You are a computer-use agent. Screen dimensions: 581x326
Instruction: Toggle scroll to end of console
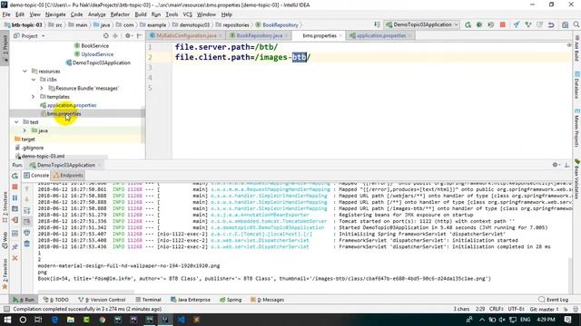tap(27, 221)
